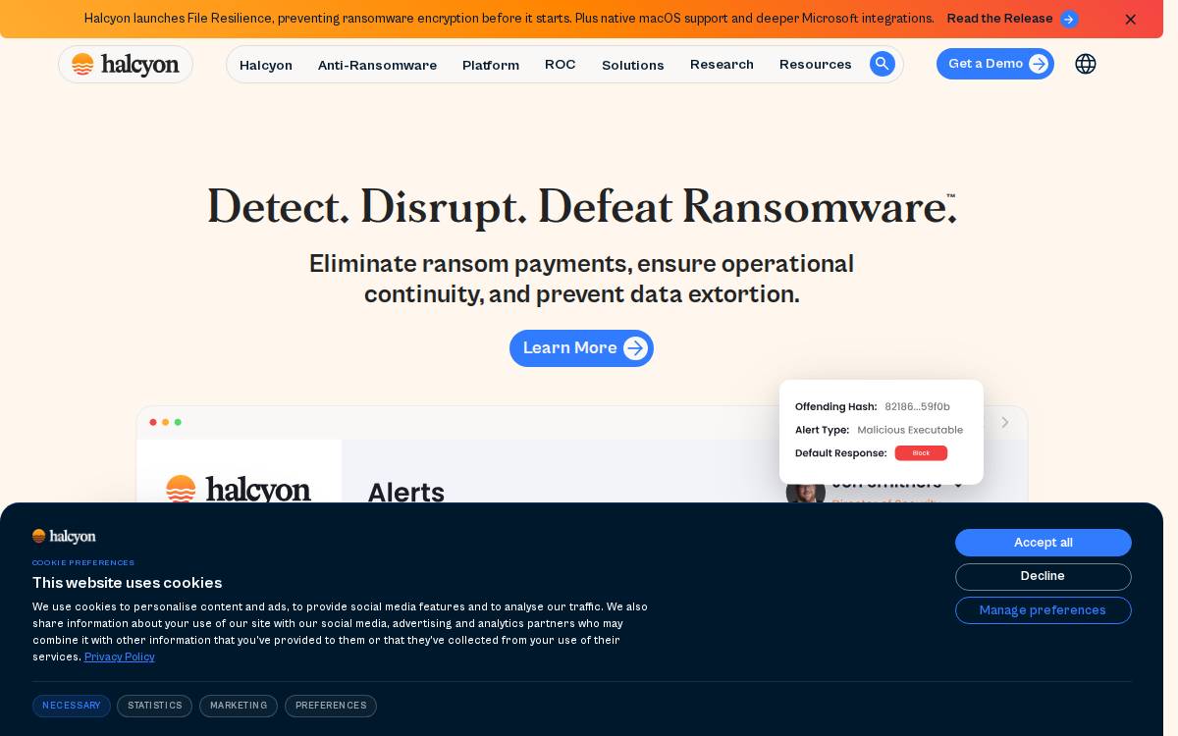The image size is (1178, 736).
Task: Click the Halcyon logo in the cookie banner
Action: tap(64, 537)
